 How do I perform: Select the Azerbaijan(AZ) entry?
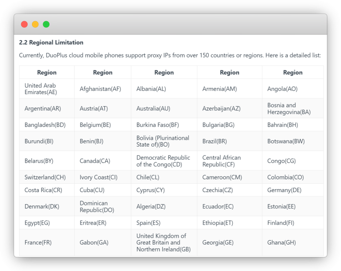219,109
